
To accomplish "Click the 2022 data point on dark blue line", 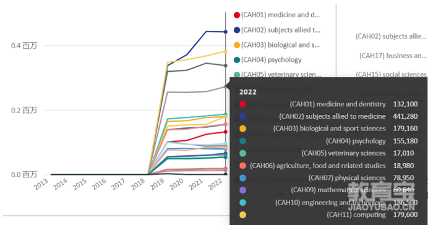I will 226,32.
